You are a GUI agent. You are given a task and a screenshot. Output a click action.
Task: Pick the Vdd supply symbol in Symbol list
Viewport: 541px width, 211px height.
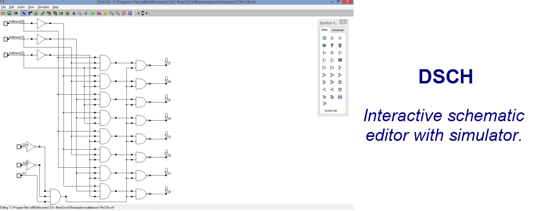340,38
